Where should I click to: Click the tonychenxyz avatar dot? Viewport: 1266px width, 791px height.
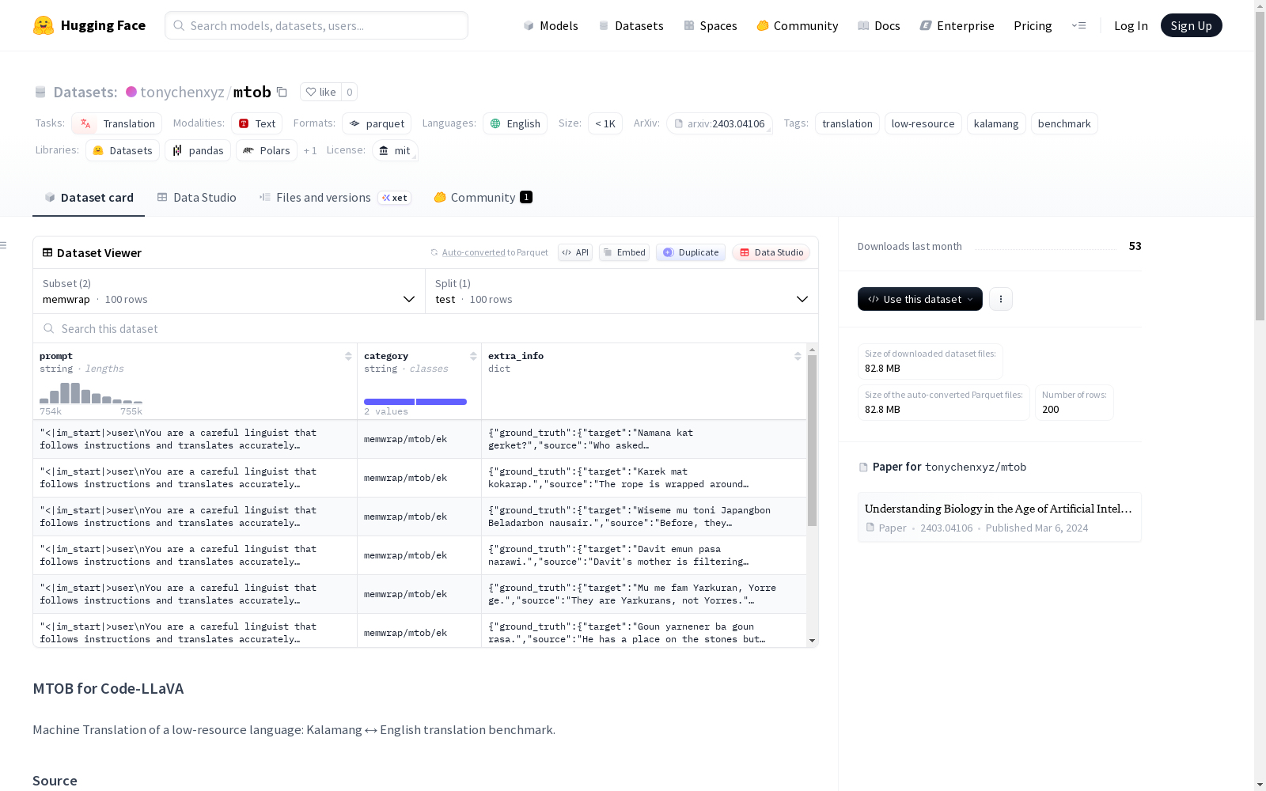[131, 92]
